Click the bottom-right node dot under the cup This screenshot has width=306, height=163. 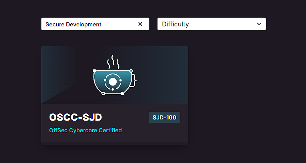coord(123,93)
